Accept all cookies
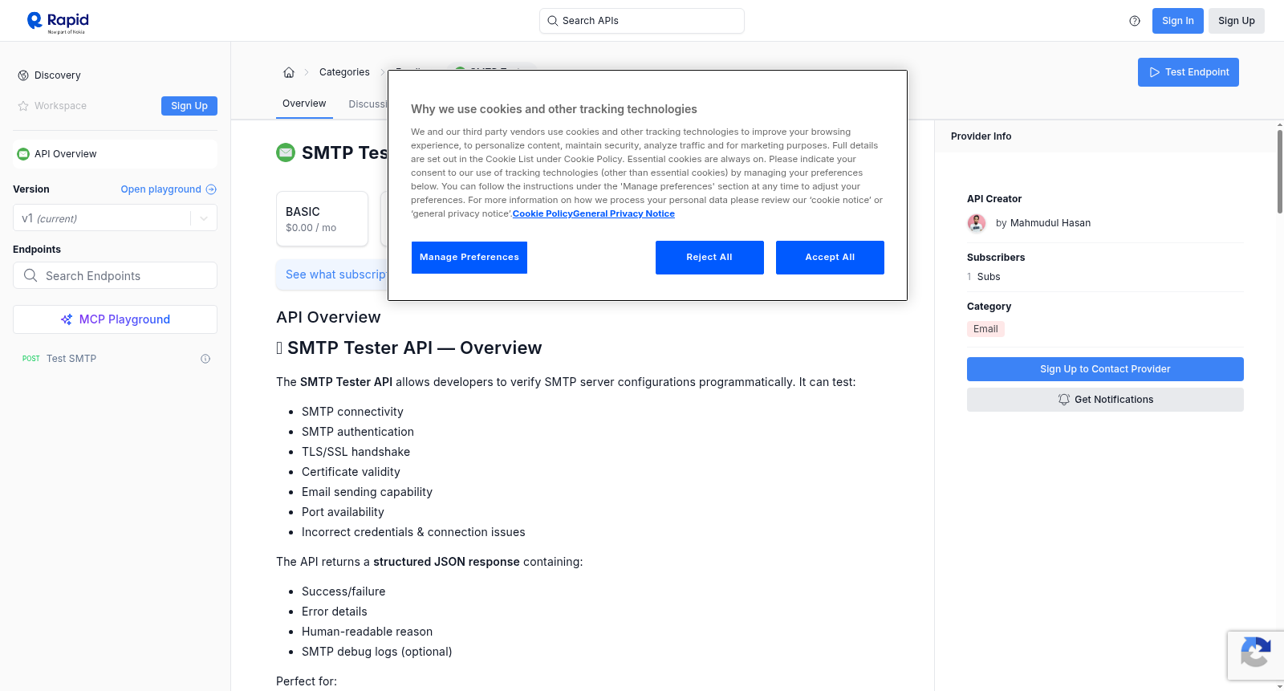 830,258
